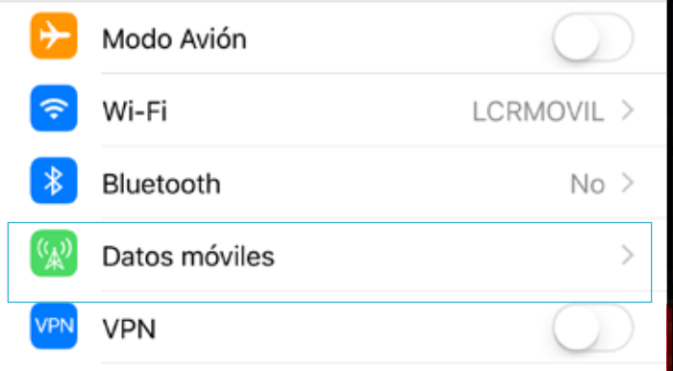Click empty space in Datos móviles row
Viewport: 673px width, 371px height.
(446, 257)
